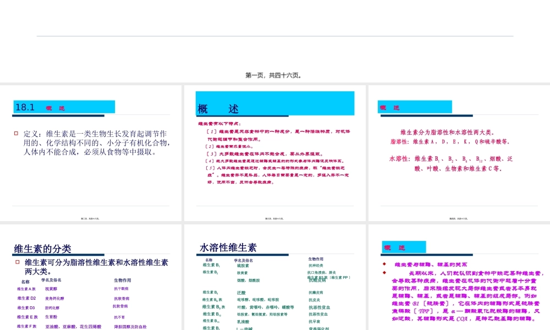This screenshot has height=330, width=550.
Task: Click the "水溶性维生素" slide title
Action: (228, 248)
